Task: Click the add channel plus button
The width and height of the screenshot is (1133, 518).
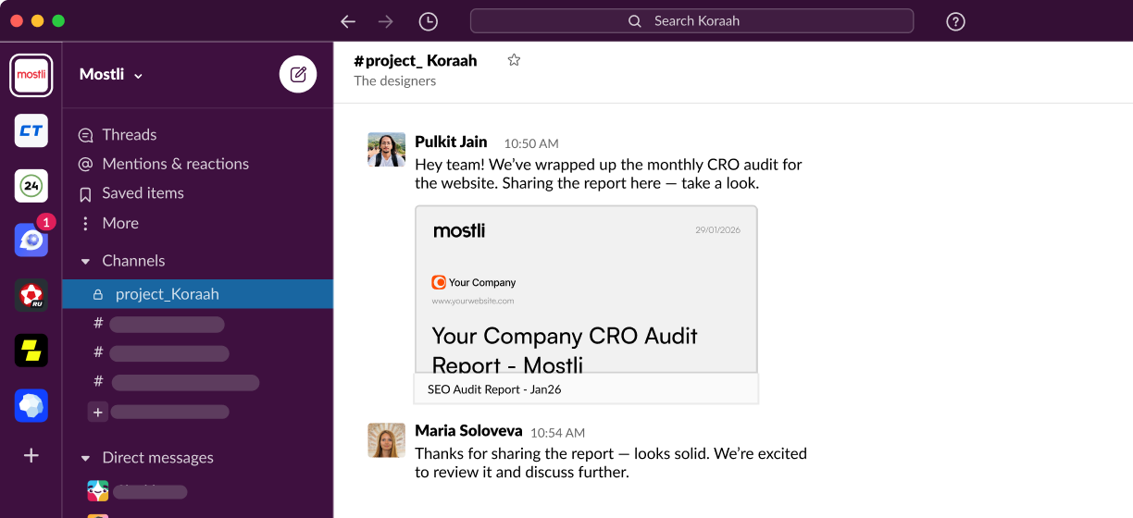Action: pyautogui.click(x=98, y=413)
